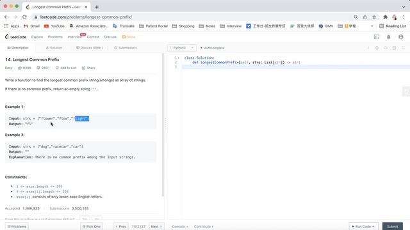Expand the Console panel
This screenshot has height=230, width=410.
pyautogui.click(x=180, y=227)
